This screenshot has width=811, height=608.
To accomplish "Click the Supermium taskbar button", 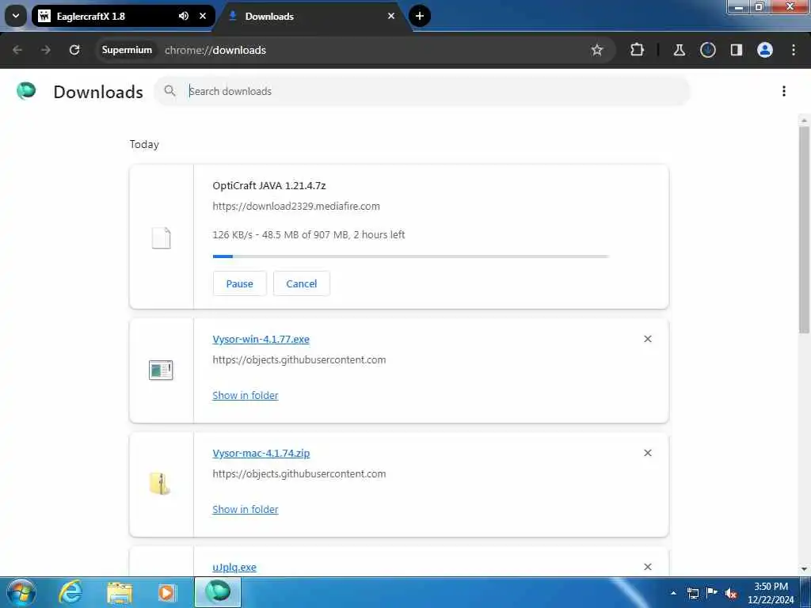I will (218, 592).
